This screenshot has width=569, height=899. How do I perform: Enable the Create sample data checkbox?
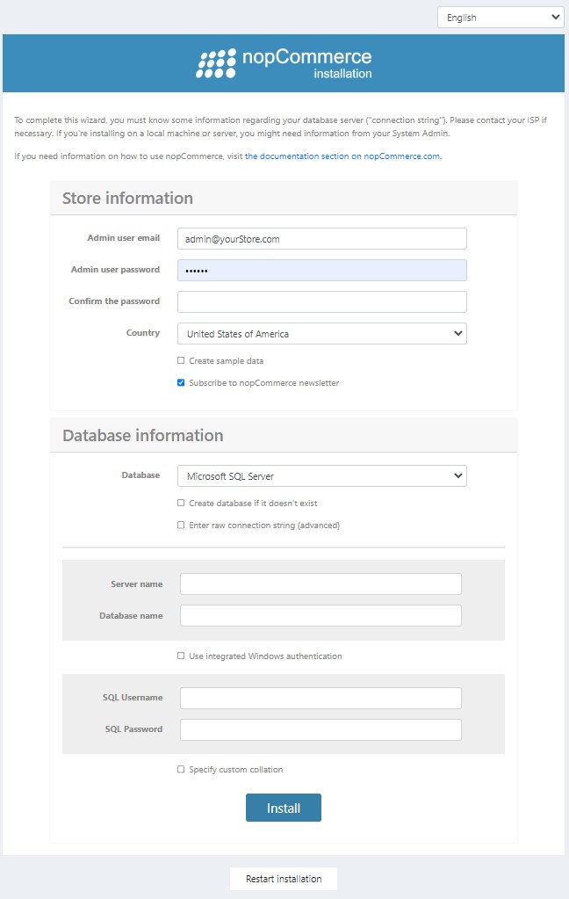(181, 361)
